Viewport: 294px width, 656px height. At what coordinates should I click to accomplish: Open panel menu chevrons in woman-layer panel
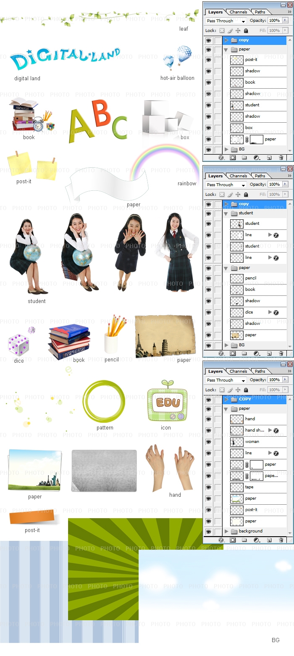tap(289, 371)
